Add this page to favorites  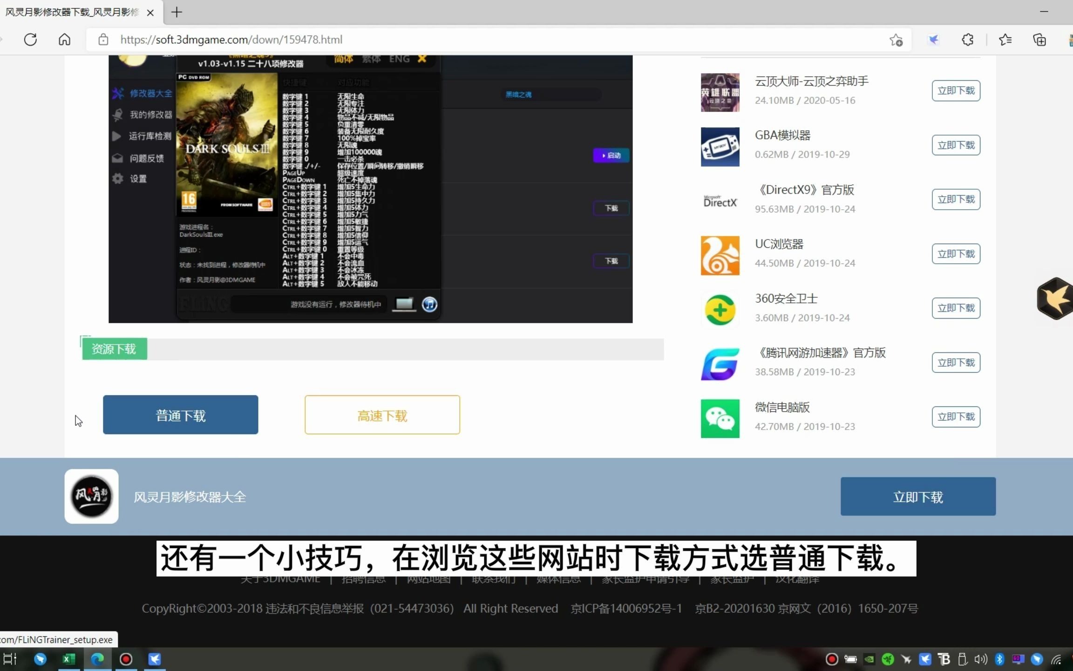[896, 40]
